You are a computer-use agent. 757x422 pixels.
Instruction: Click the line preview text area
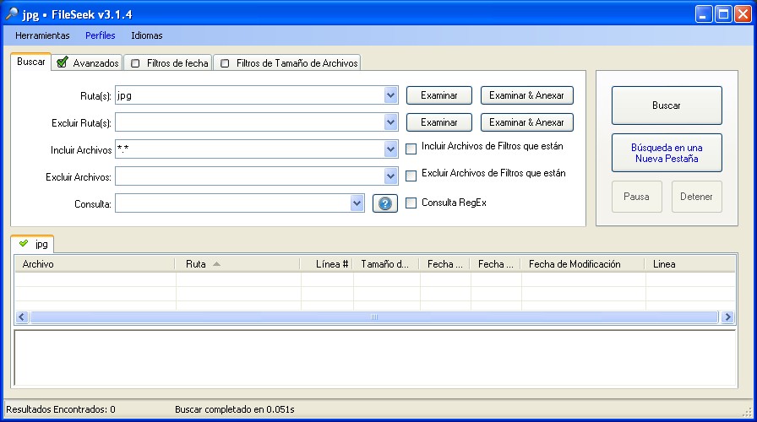[375, 358]
